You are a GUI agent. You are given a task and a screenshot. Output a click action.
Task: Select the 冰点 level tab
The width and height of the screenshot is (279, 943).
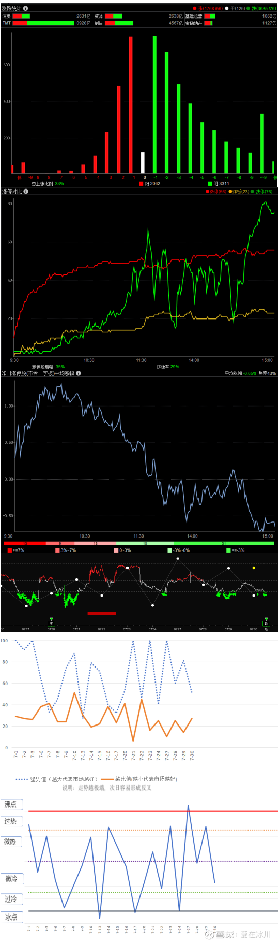pyautogui.click(x=11, y=917)
